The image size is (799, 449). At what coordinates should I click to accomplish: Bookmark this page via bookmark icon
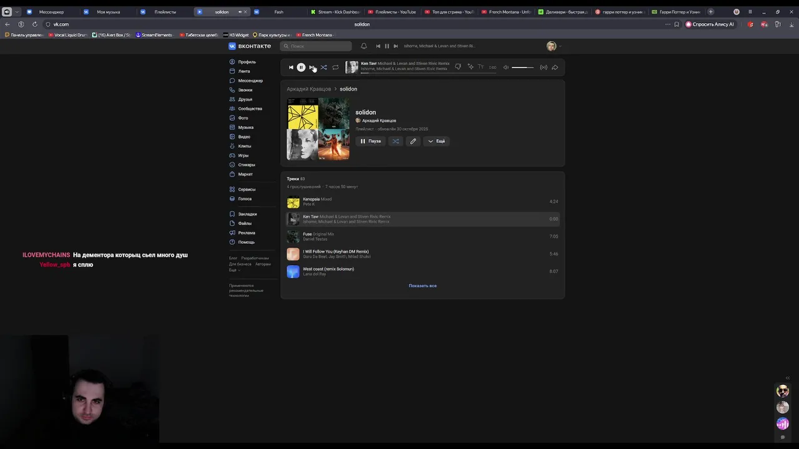click(677, 24)
